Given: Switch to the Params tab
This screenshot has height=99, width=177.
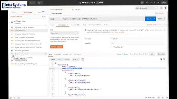Looking at the screenshot, I should tap(52, 25).
